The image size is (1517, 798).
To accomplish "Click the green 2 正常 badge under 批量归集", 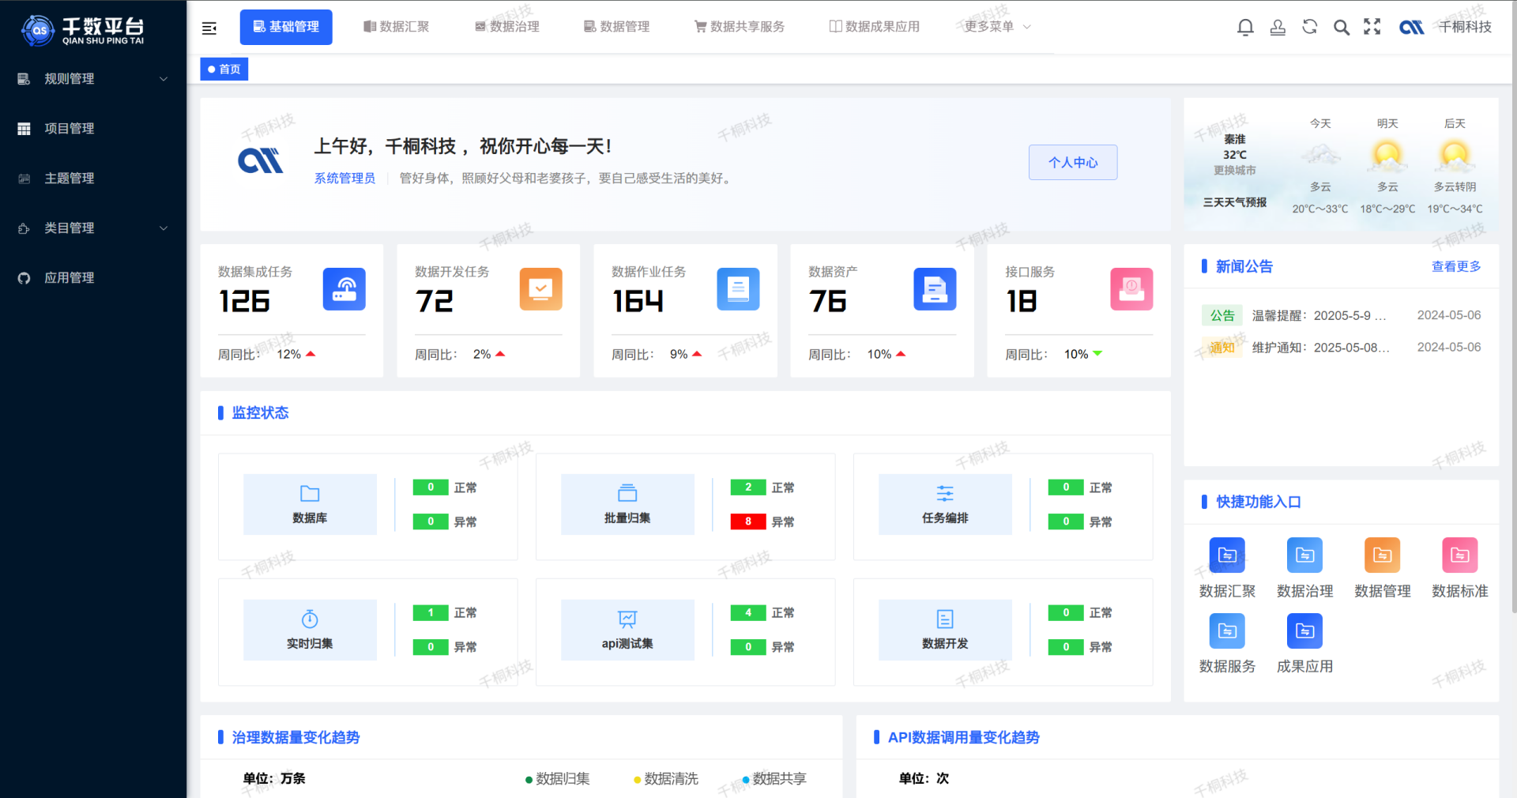I will point(748,487).
